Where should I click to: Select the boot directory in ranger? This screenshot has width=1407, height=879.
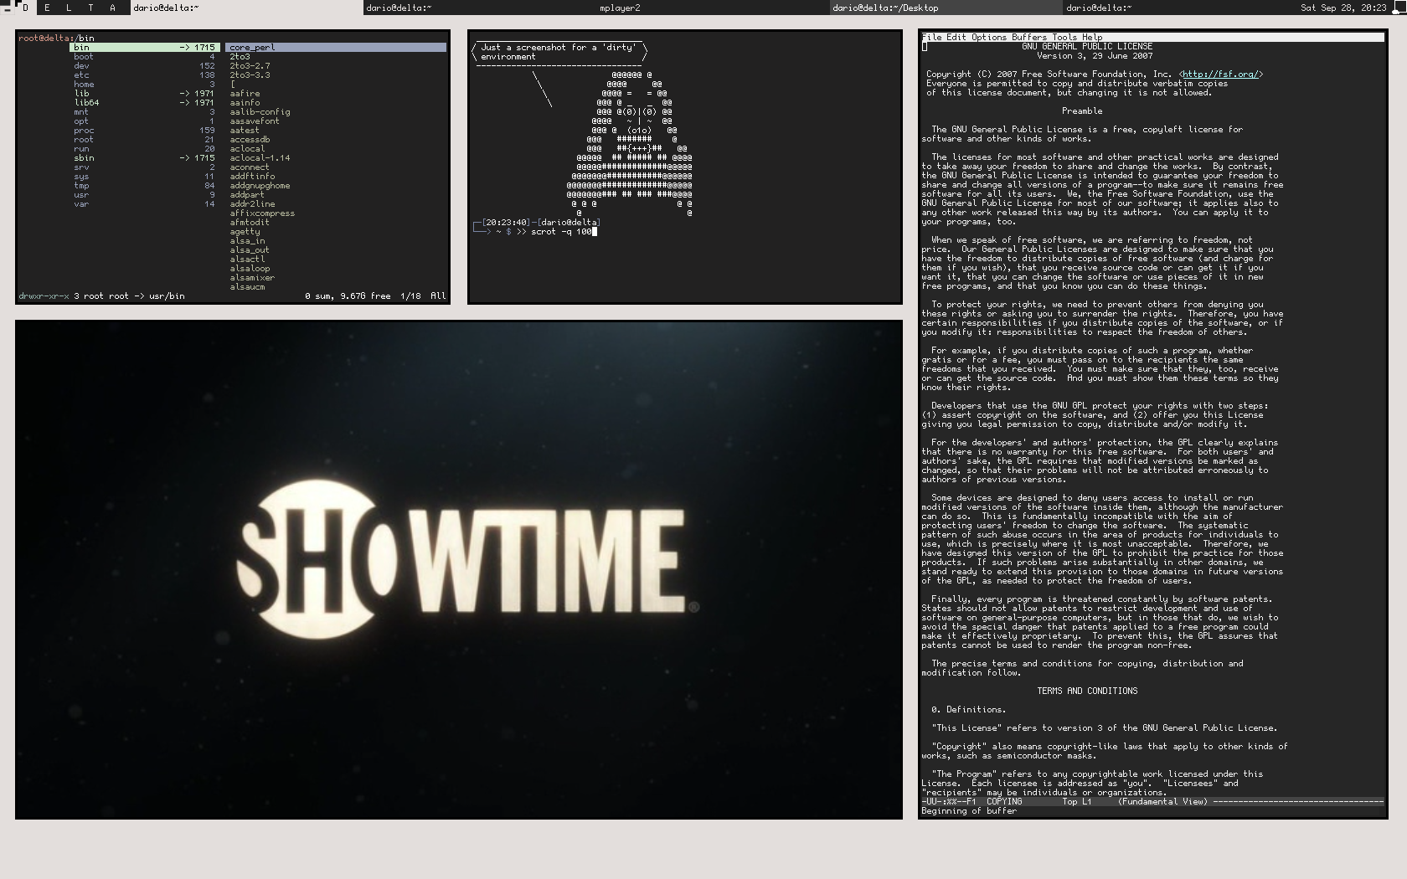click(145, 57)
